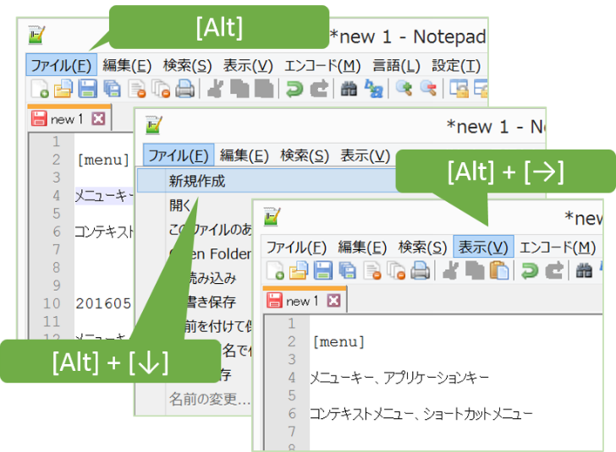Open the エンコード(M) menu in the back window
Viewport: 616px width, 452px height.
[x=322, y=65]
